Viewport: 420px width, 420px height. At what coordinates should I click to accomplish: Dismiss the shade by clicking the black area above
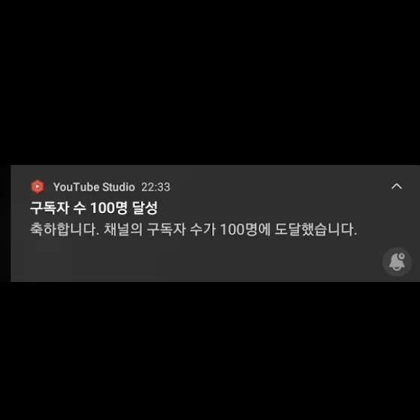210,80
